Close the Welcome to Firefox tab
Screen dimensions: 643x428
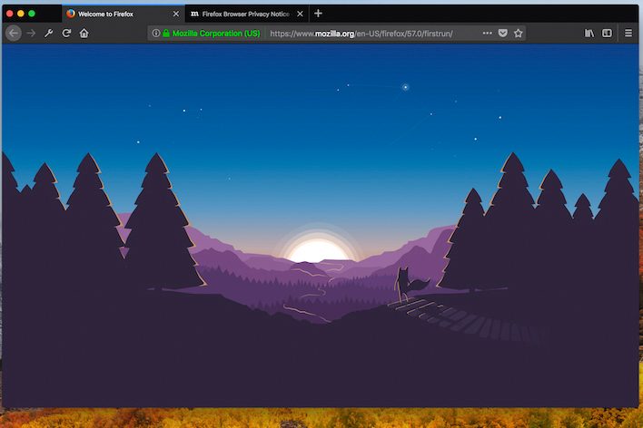click(176, 14)
